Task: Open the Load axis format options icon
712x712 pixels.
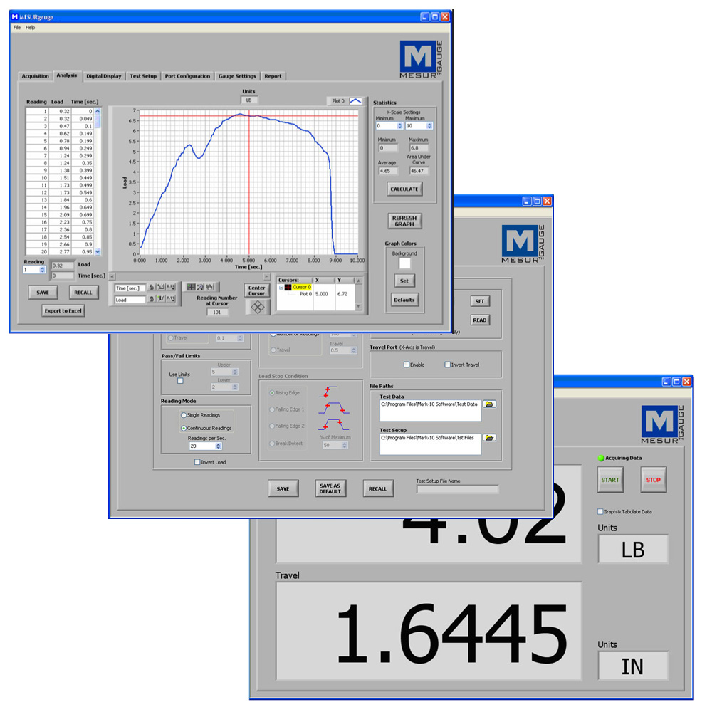Action: [x=171, y=299]
